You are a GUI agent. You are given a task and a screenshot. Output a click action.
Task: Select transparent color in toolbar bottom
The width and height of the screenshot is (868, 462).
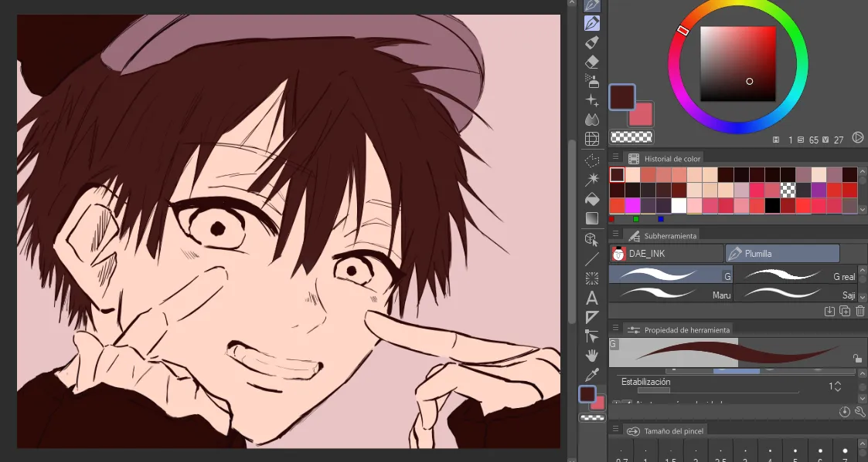click(592, 418)
